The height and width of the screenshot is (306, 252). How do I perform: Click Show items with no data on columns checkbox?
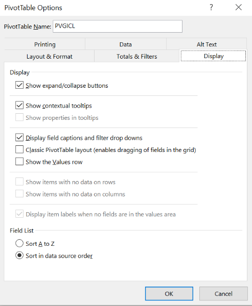19,194
